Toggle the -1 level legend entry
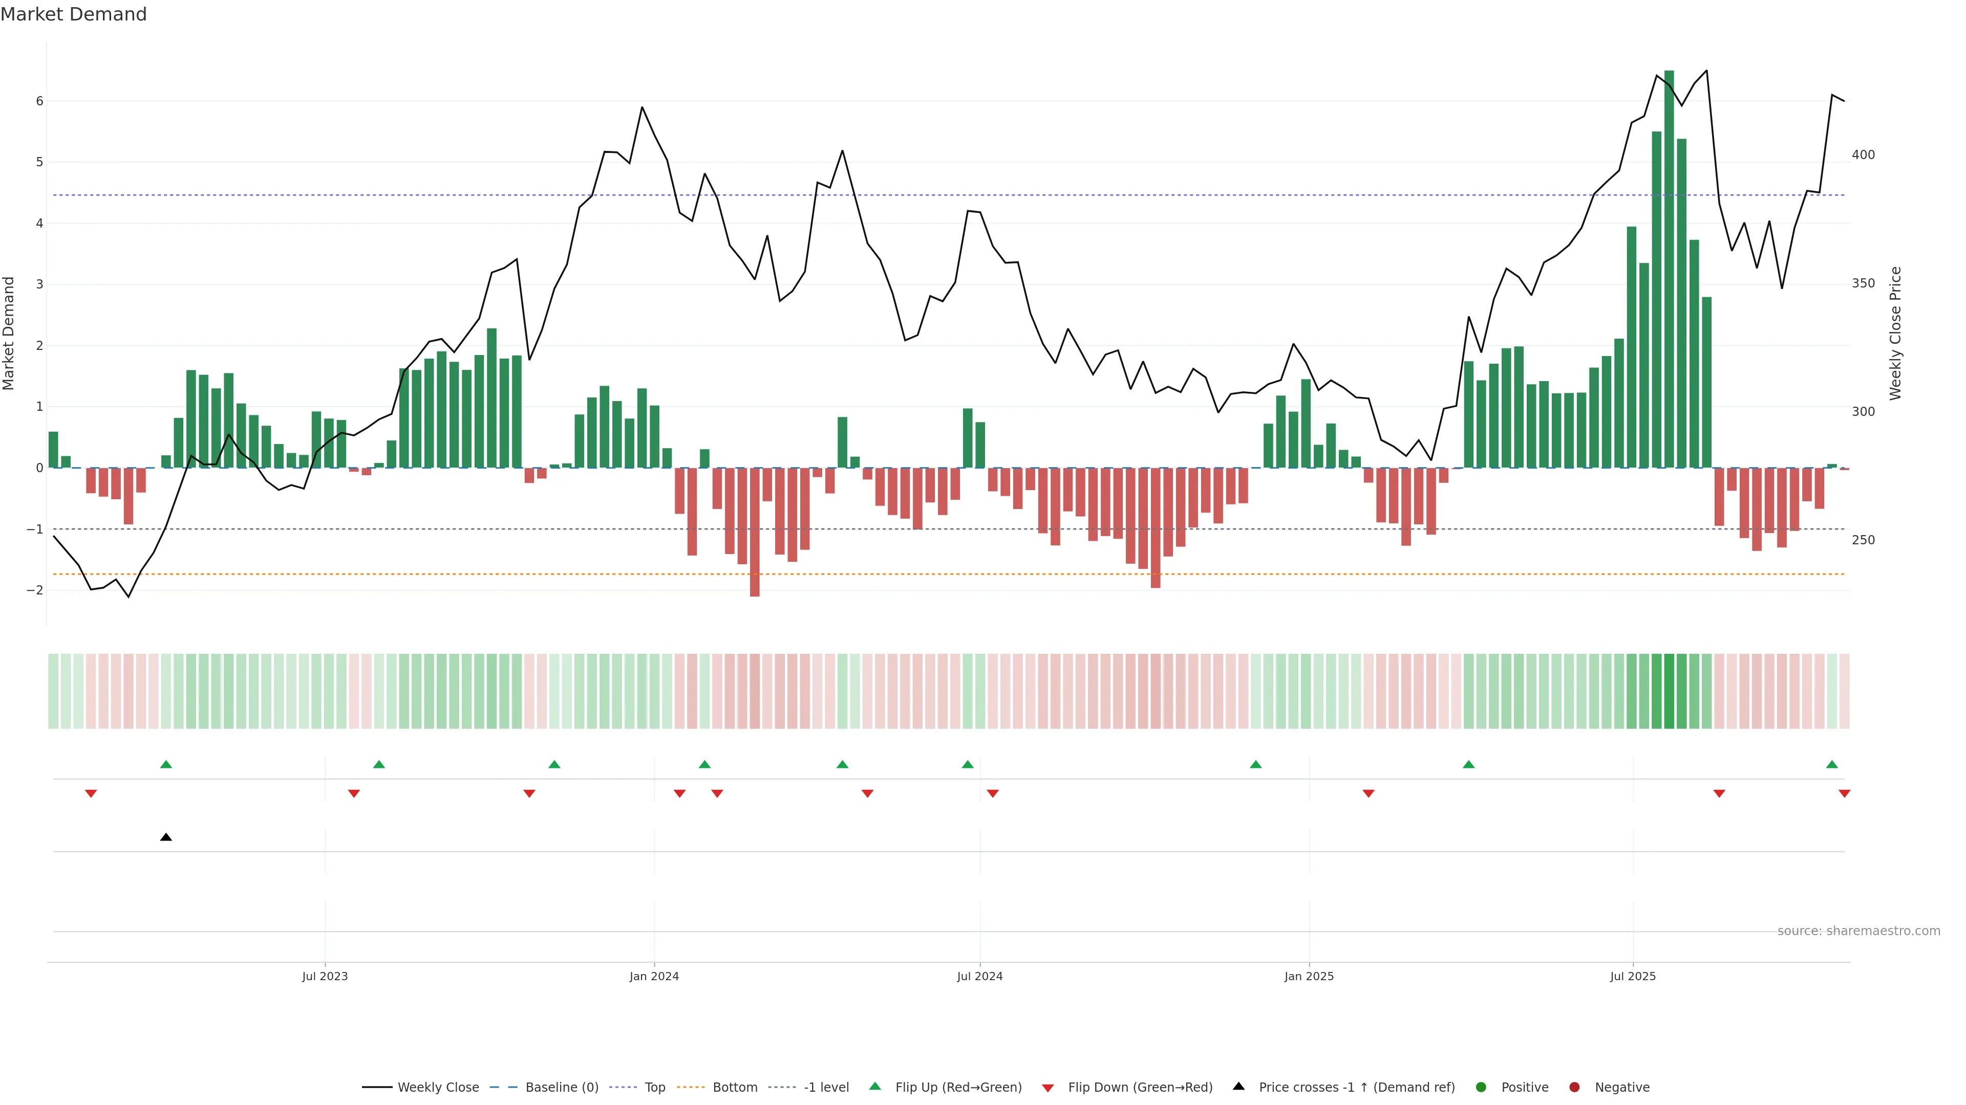Screen dimensions: 1966x1105 point(826,1087)
